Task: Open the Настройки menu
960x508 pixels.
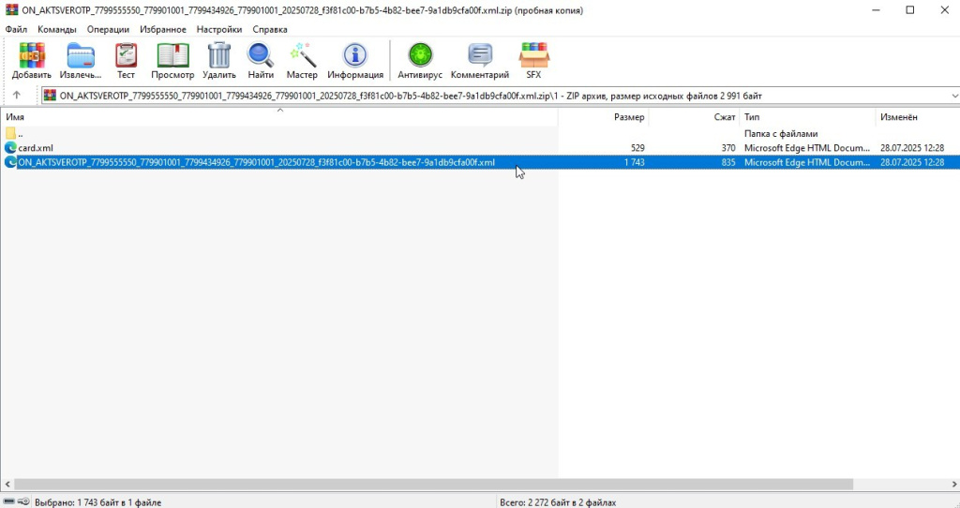Action: coord(219,29)
